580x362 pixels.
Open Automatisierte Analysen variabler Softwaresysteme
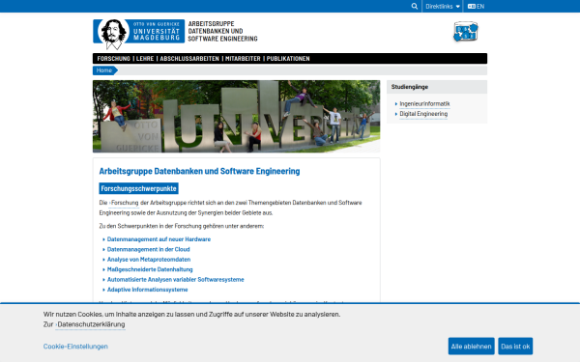(175, 279)
